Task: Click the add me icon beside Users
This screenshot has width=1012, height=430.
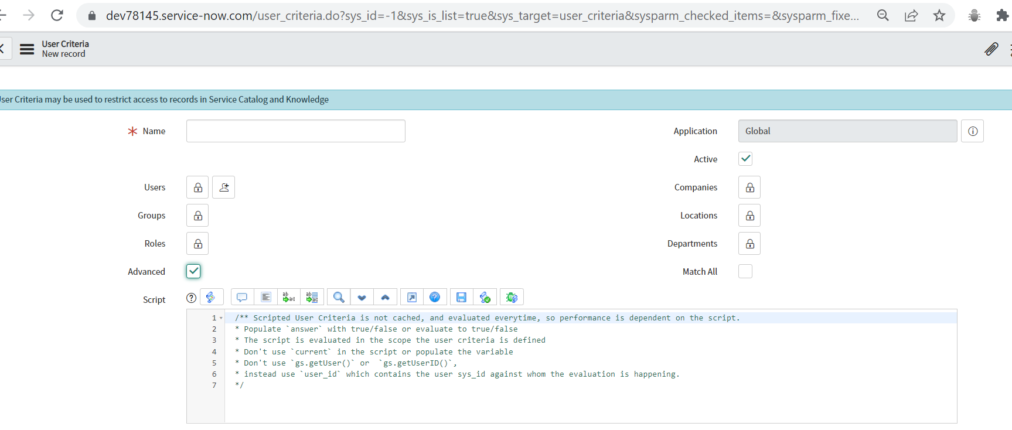Action: pos(224,187)
